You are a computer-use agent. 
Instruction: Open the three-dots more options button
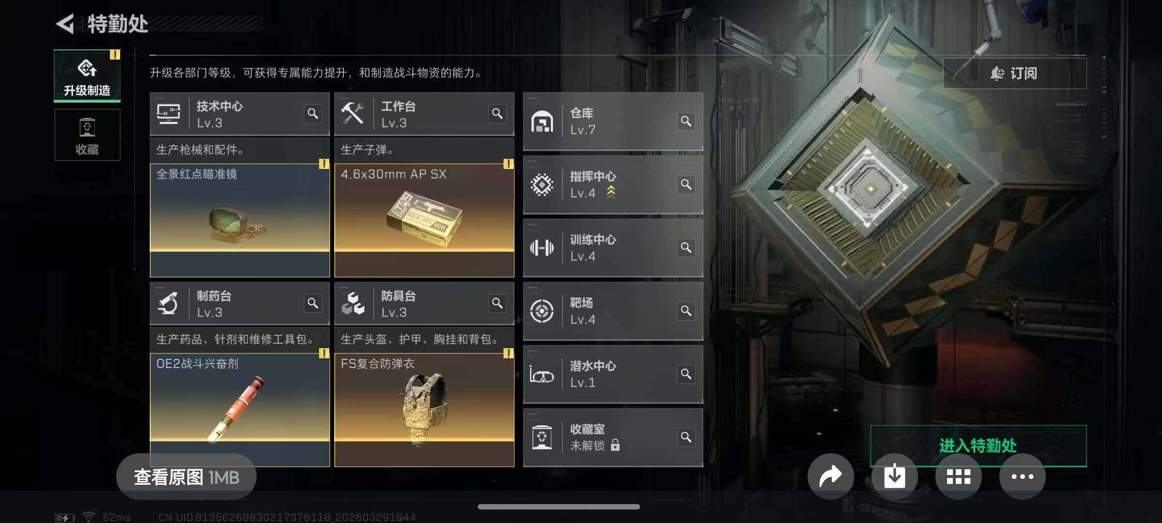pyautogui.click(x=1023, y=477)
